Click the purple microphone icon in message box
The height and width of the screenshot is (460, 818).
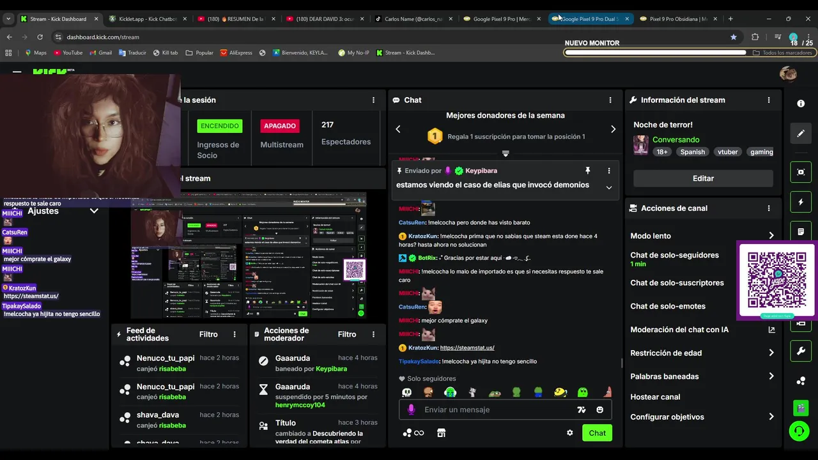[x=411, y=410]
